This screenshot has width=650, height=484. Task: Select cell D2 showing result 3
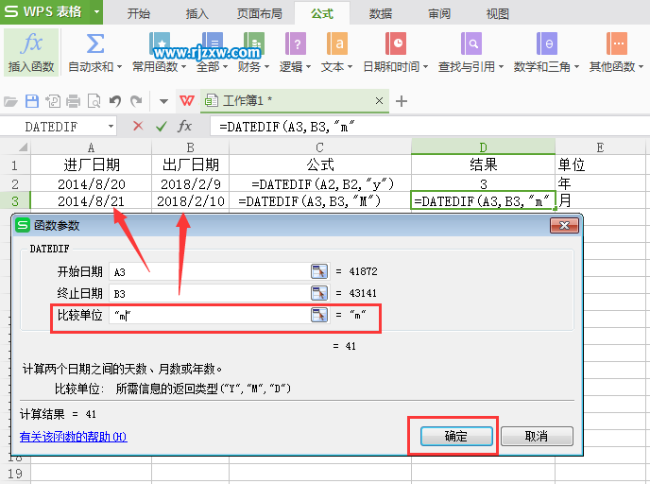point(483,183)
